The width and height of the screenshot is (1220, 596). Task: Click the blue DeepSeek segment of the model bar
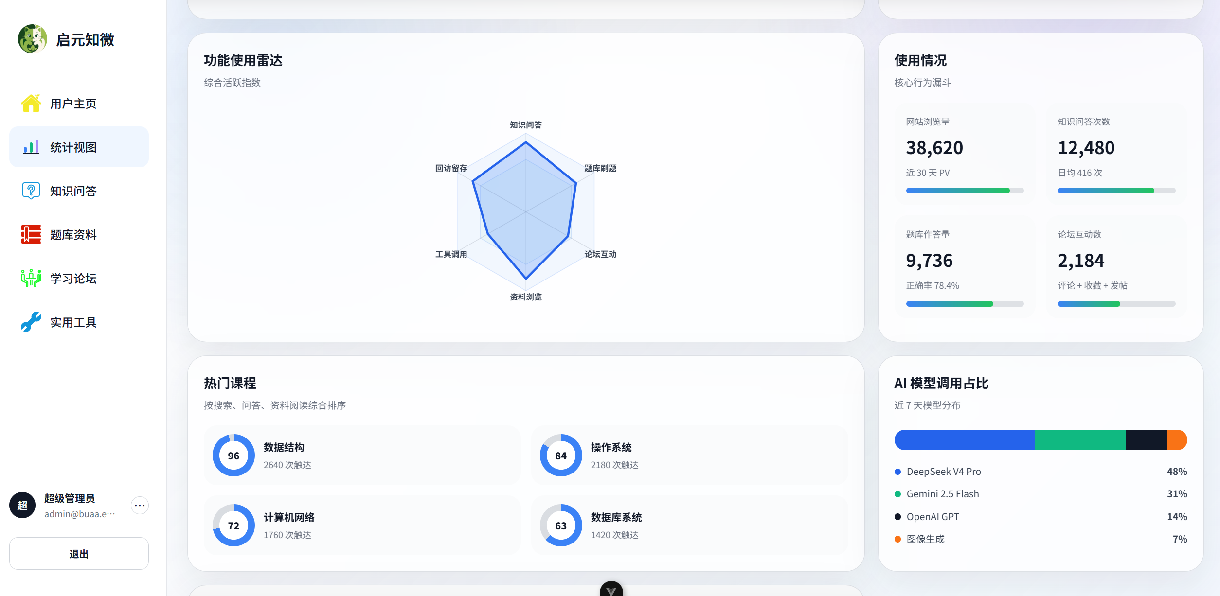965,440
